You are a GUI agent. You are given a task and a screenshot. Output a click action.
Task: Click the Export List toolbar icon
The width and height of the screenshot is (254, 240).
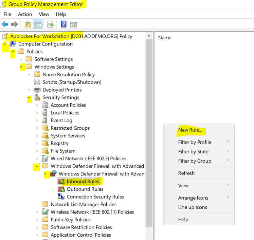coord(51,24)
